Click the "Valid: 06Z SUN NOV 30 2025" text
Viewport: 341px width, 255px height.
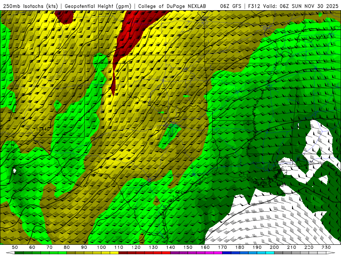coord(301,6)
